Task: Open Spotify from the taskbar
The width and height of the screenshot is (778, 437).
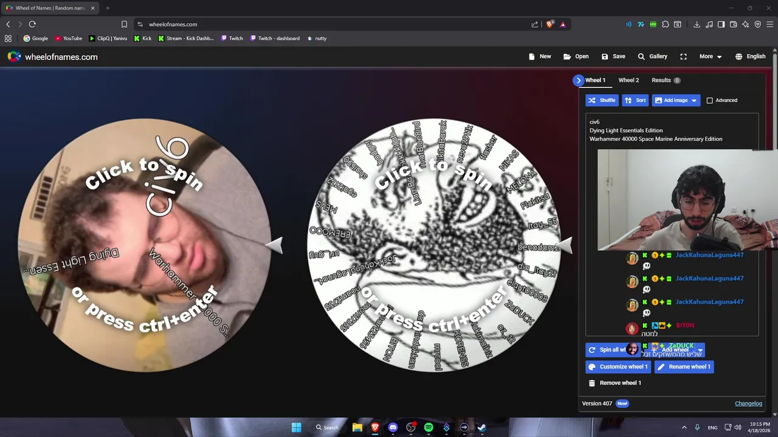Action: (x=429, y=427)
